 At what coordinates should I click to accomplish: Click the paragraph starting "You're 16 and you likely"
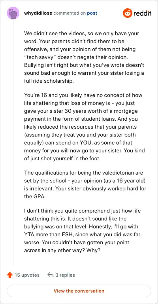[x=85, y=127]
